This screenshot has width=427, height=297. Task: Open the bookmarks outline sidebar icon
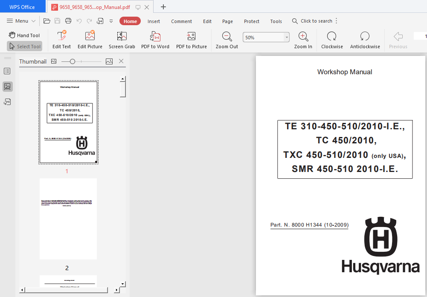point(7,71)
